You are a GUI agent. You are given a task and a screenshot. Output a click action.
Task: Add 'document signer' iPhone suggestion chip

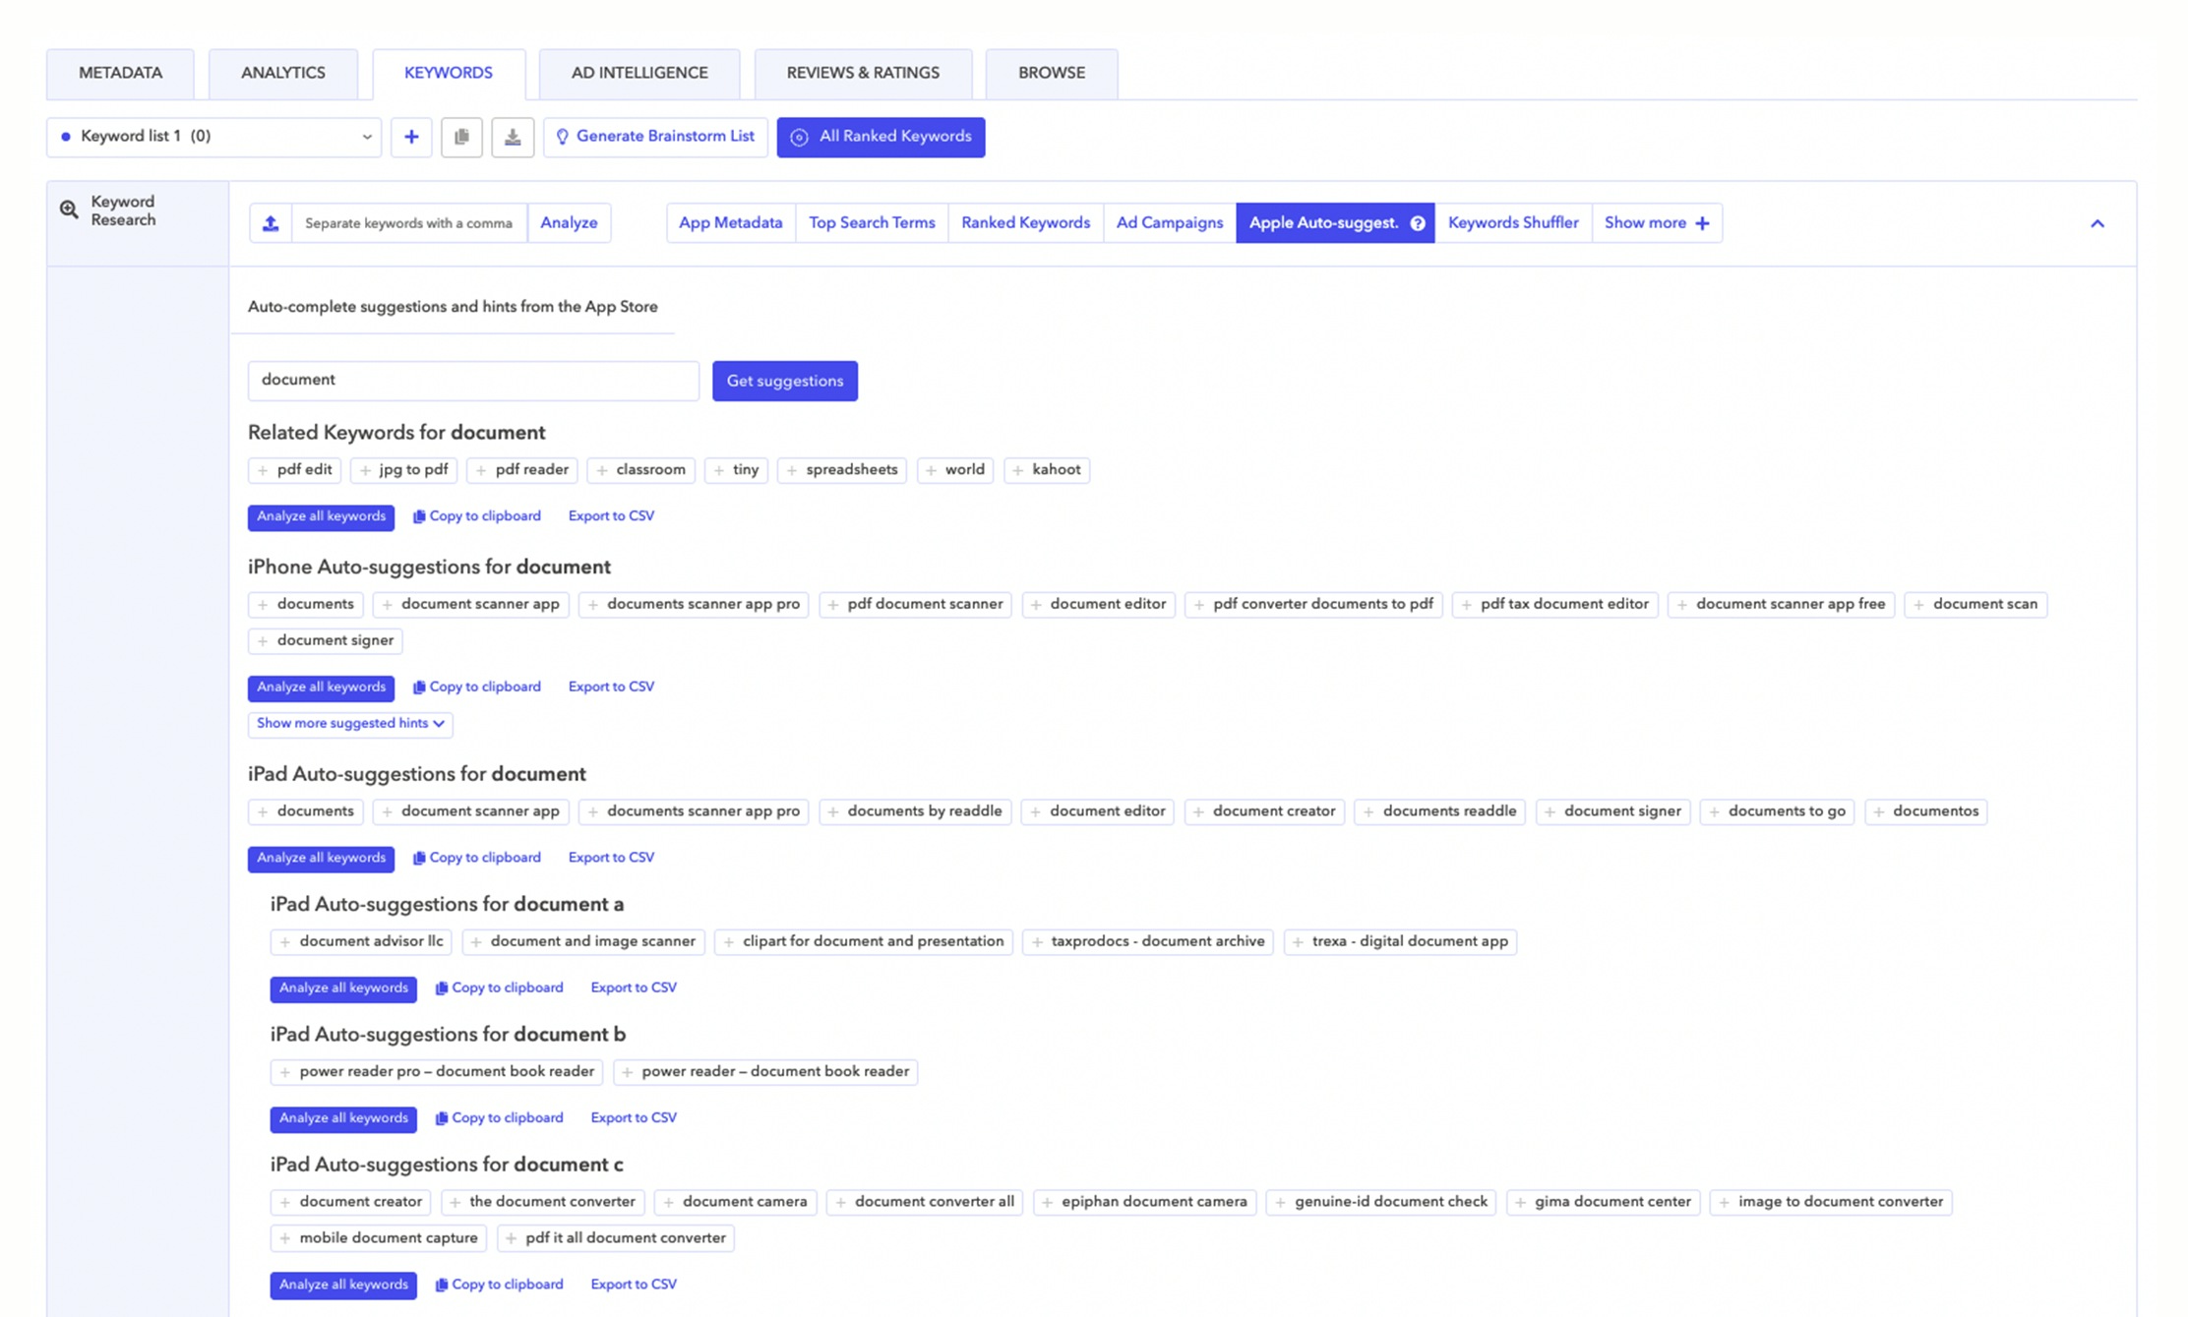pyautogui.click(x=326, y=640)
